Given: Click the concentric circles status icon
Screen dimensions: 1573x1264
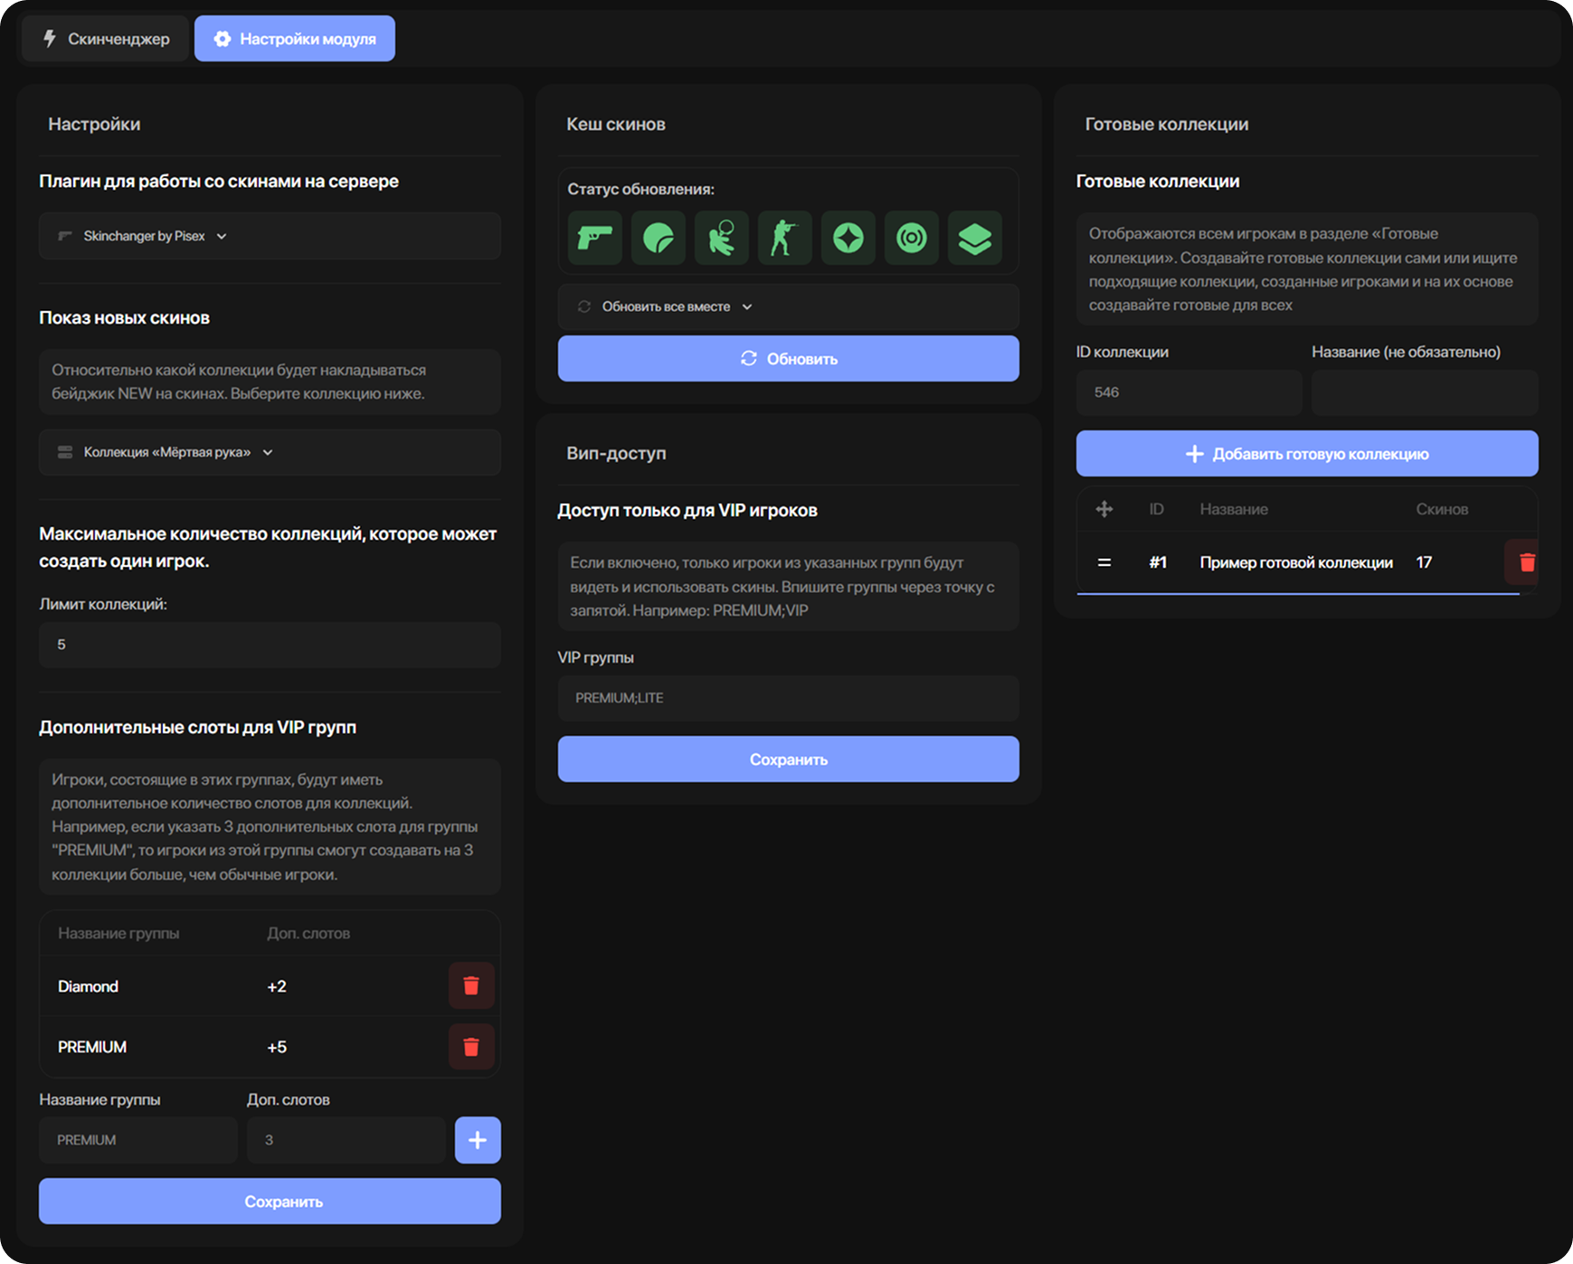Looking at the screenshot, I should (912, 238).
